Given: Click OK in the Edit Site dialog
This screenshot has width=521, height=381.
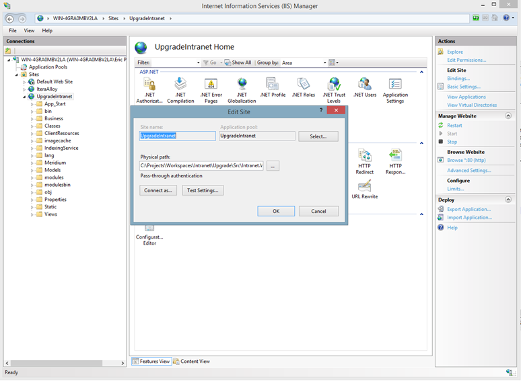Looking at the screenshot, I should tap(276, 211).
